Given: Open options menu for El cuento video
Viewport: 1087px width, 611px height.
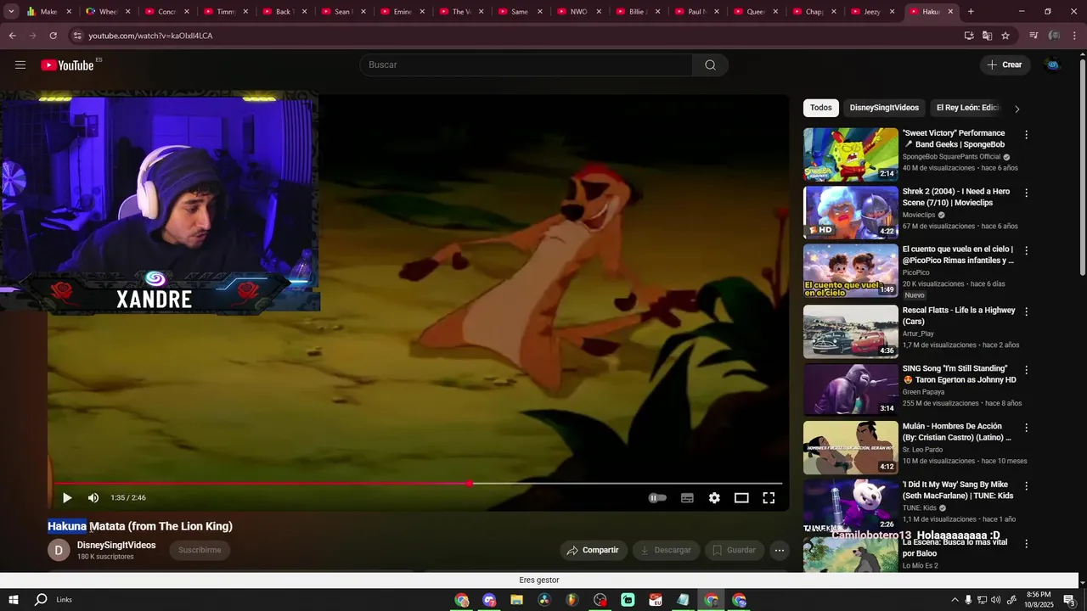Looking at the screenshot, I should pos(1026,251).
